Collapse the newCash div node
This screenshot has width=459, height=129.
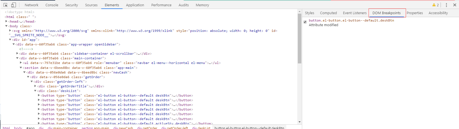[24, 72]
